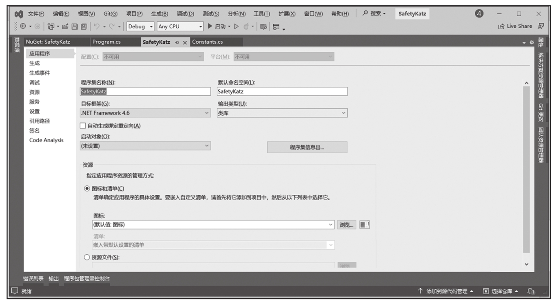Open the Git(G) menu
Screen dimensions: 558x304
pyautogui.click(x=111, y=14)
